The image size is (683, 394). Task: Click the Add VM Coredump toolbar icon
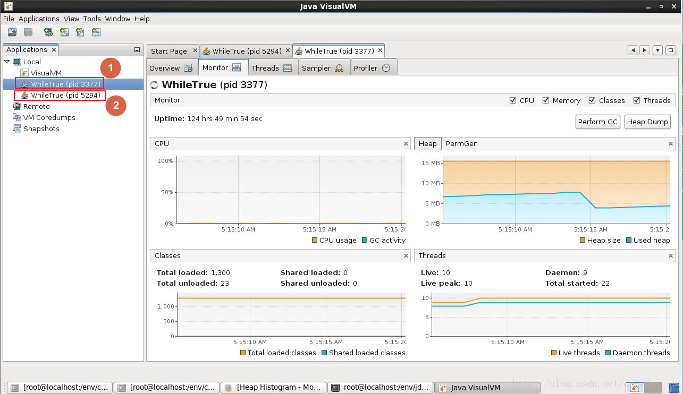[x=80, y=32]
